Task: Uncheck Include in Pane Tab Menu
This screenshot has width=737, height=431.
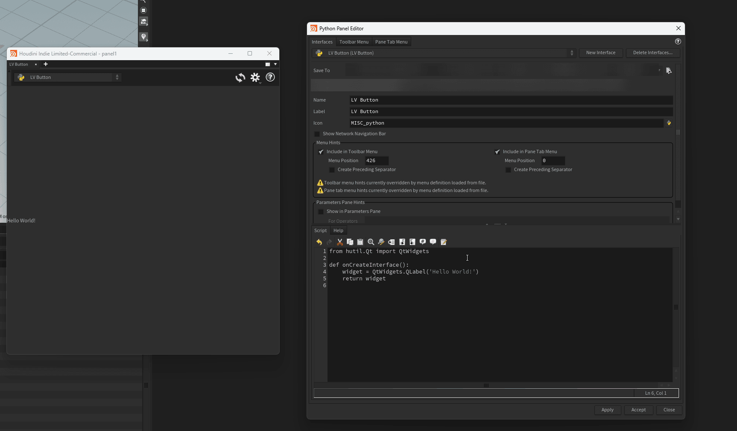Action: click(497, 152)
